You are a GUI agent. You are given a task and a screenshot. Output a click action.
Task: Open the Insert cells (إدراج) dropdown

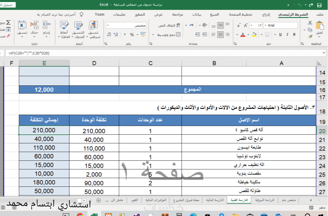[x=47, y=29]
